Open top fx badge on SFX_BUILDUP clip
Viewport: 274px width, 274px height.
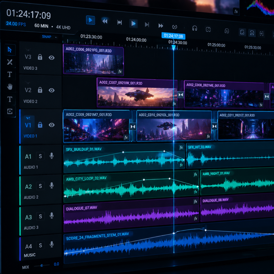[181, 147]
